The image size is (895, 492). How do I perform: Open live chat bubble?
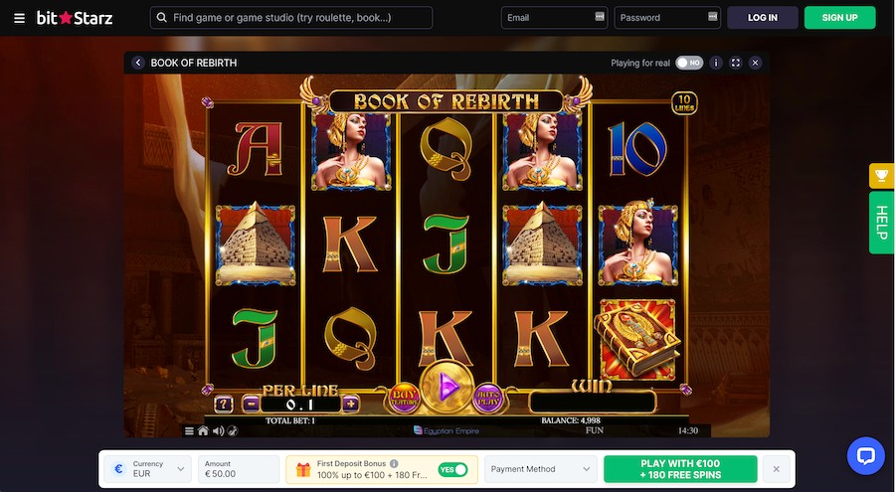(866, 455)
